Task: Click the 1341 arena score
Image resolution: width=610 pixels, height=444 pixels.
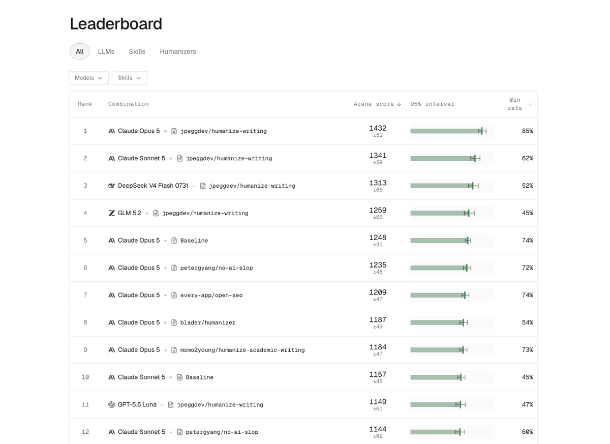Action: pyautogui.click(x=378, y=156)
